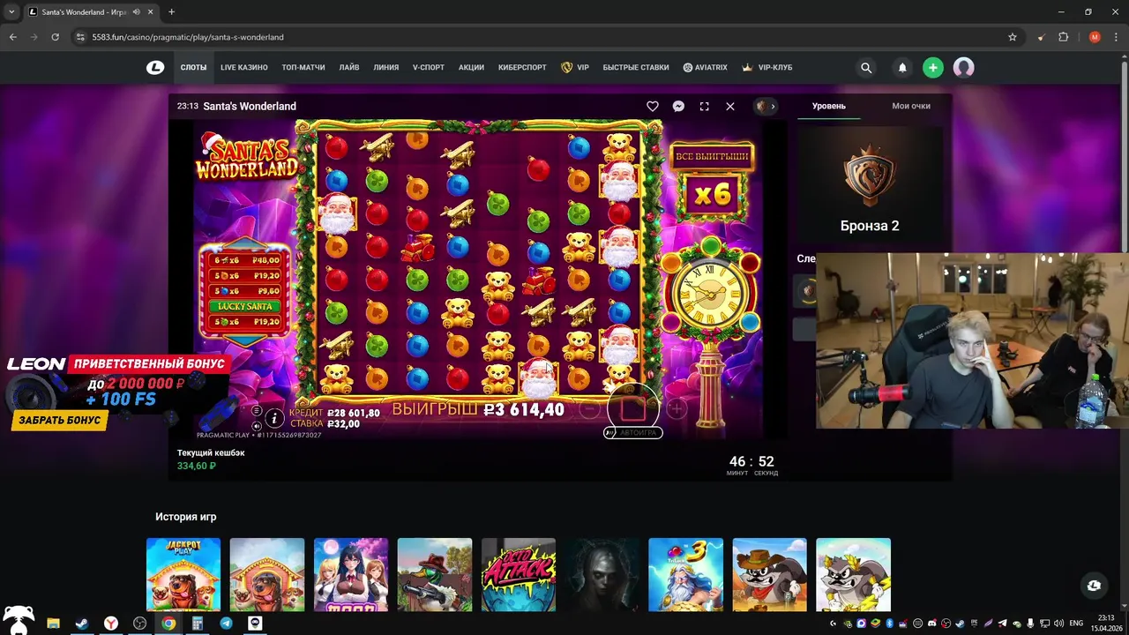
Task: Open the VIP-КЛУБ page
Action: point(766,67)
